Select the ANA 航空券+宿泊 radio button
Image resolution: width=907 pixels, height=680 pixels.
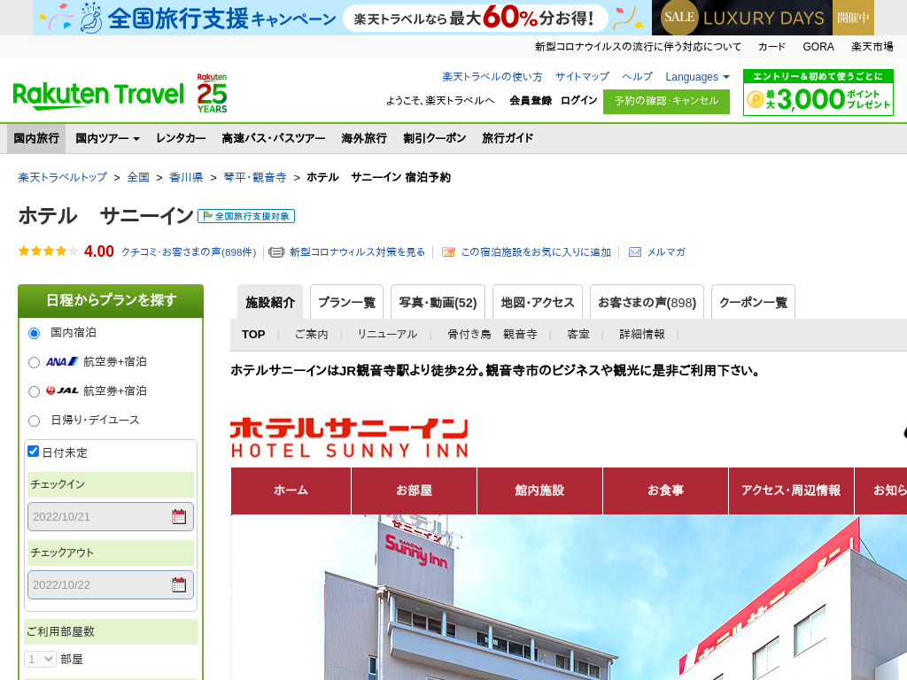pos(35,362)
